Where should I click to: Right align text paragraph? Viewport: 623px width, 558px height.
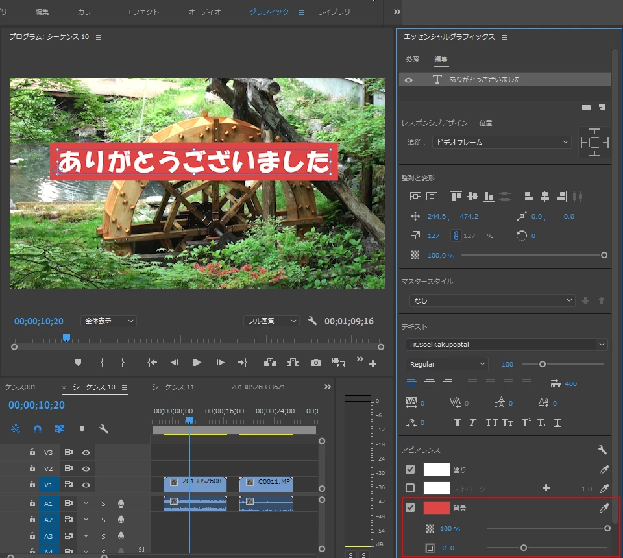point(448,383)
